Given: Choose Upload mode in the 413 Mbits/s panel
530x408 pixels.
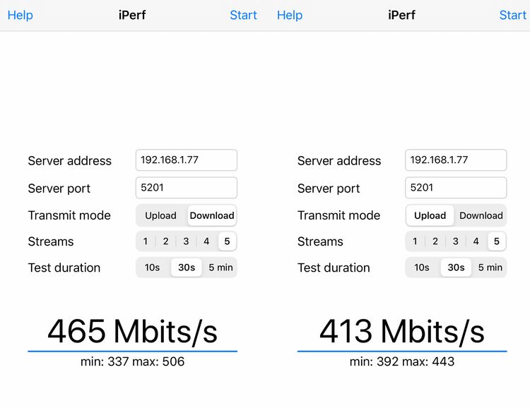Looking at the screenshot, I should tap(430, 215).
